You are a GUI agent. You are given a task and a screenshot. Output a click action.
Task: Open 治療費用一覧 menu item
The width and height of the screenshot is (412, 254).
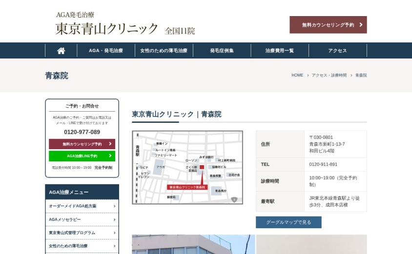point(280,51)
